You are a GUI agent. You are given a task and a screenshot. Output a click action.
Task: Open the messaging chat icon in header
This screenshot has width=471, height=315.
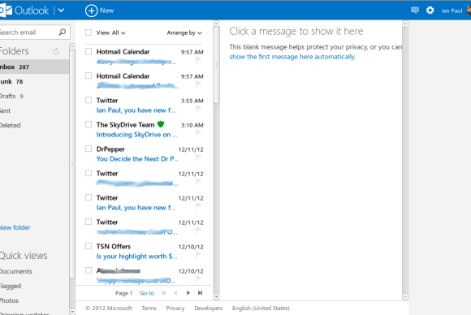point(415,11)
